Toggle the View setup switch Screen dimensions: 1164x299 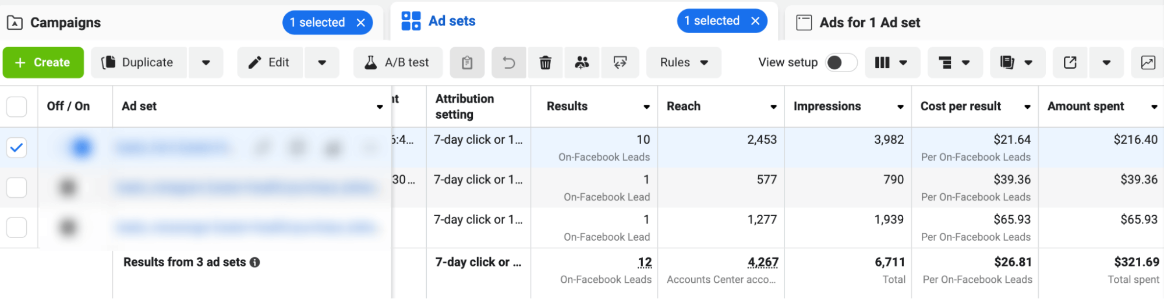[841, 63]
